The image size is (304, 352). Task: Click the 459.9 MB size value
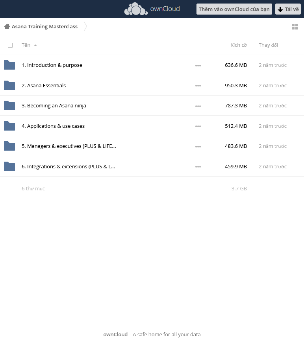236,167
